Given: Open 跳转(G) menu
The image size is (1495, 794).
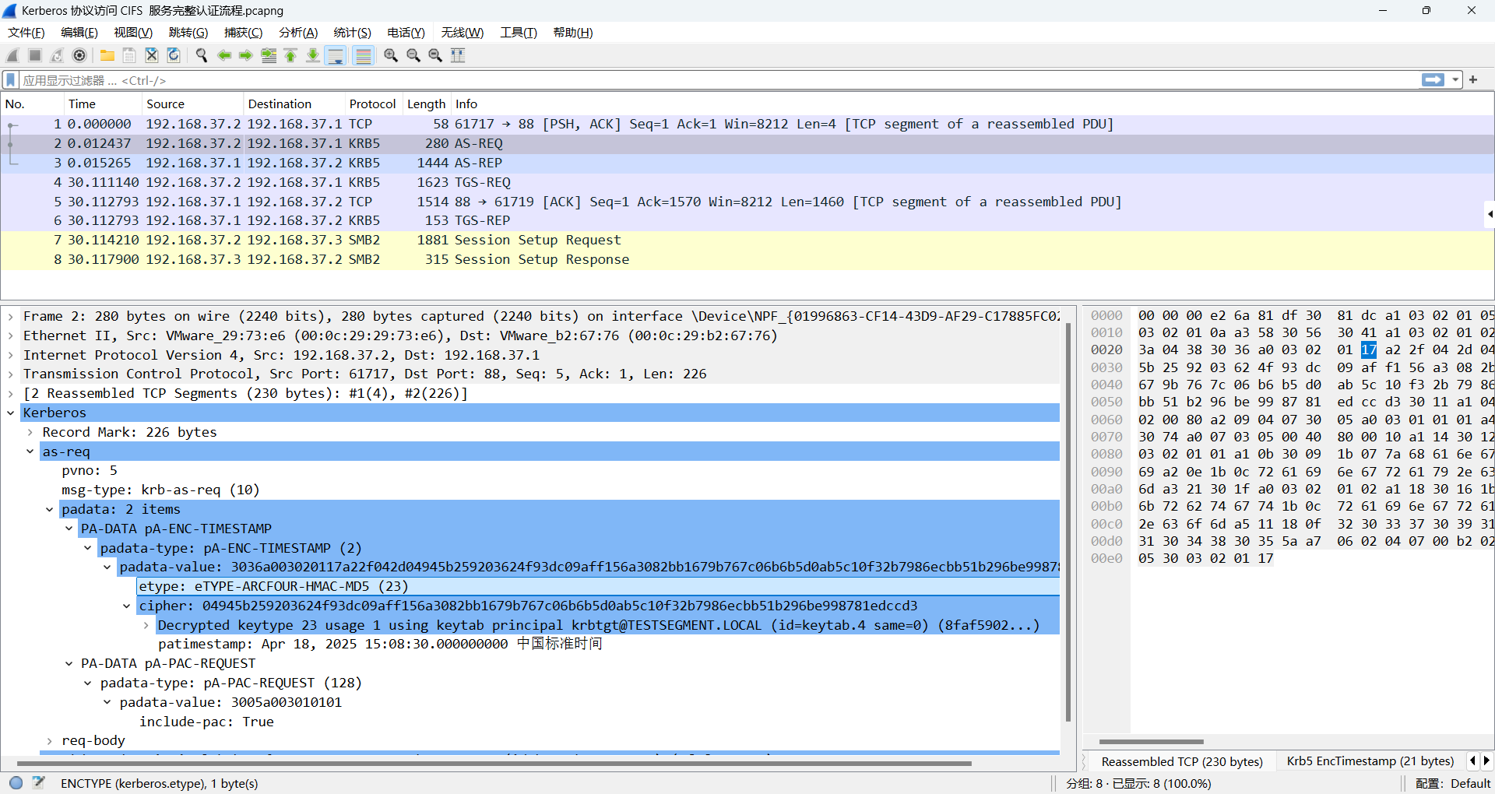Looking at the screenshot, I should tap(188, 33).
